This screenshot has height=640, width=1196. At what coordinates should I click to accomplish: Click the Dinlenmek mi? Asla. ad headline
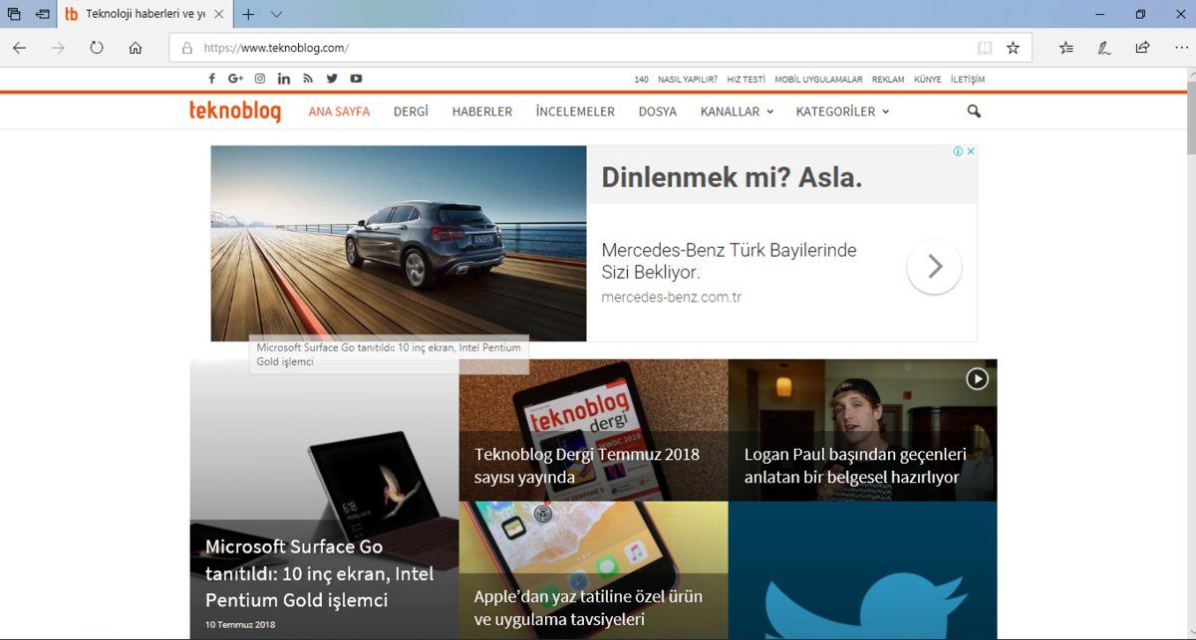click(732, 178)
